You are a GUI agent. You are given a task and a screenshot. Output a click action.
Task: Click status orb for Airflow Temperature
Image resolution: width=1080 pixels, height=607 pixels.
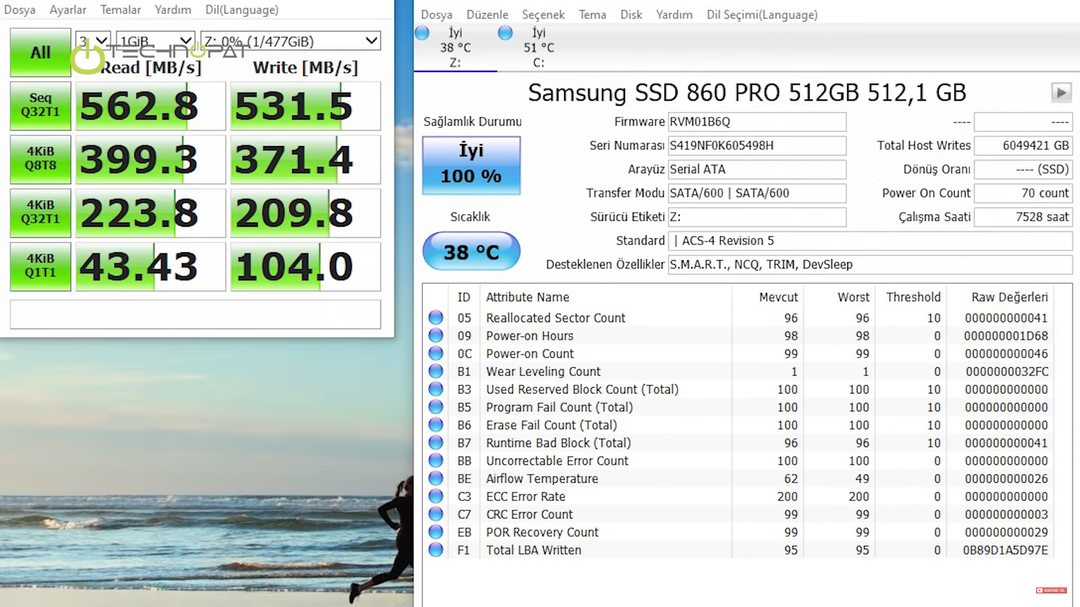tap(435, 478)
